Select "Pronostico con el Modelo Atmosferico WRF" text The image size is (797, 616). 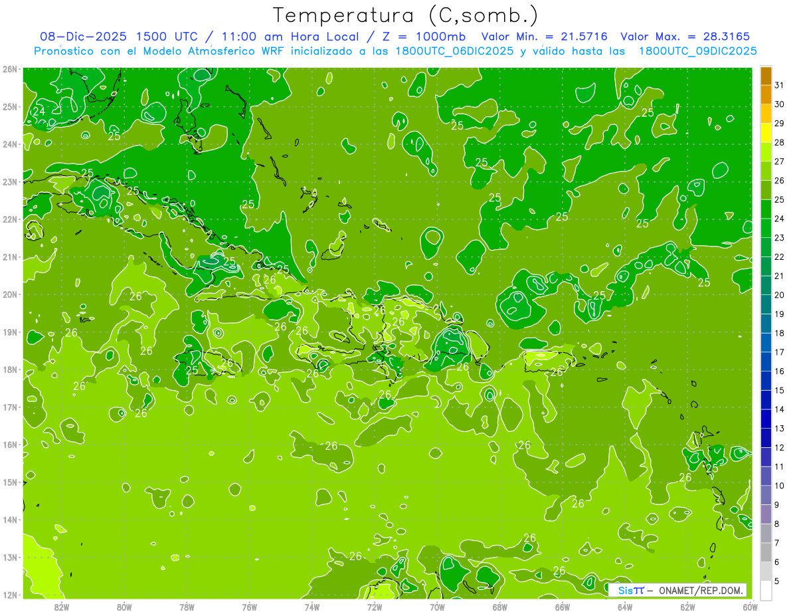pos(159,51)
